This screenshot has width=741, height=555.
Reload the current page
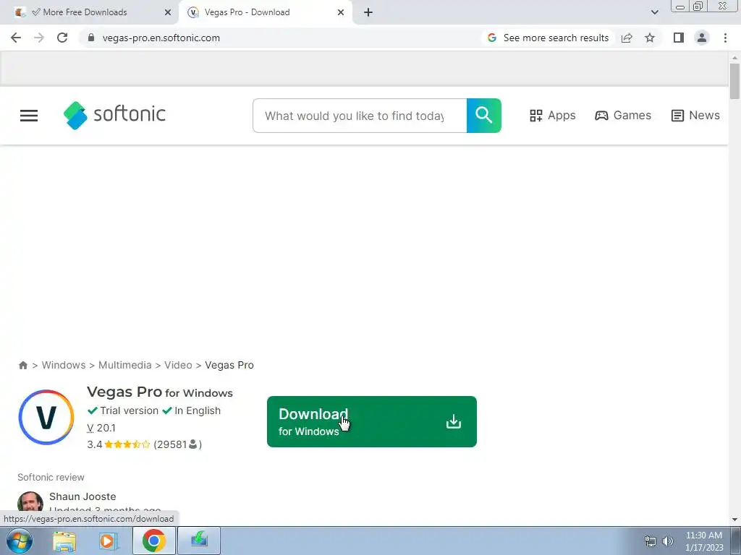[62, 38]
